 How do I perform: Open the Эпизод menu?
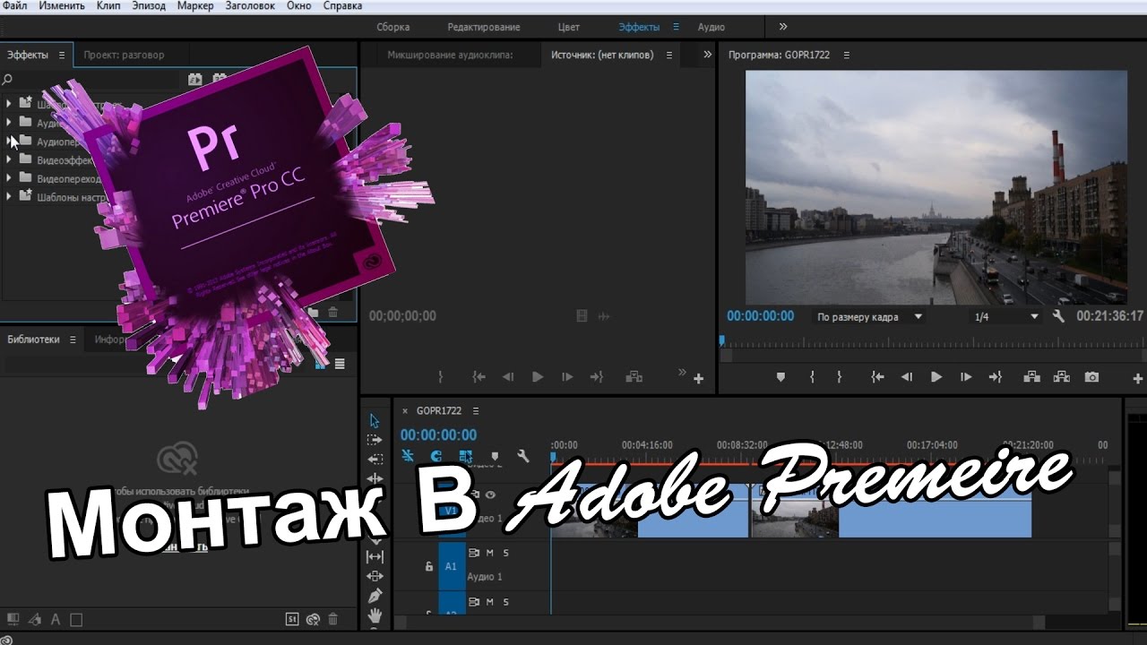150,6
